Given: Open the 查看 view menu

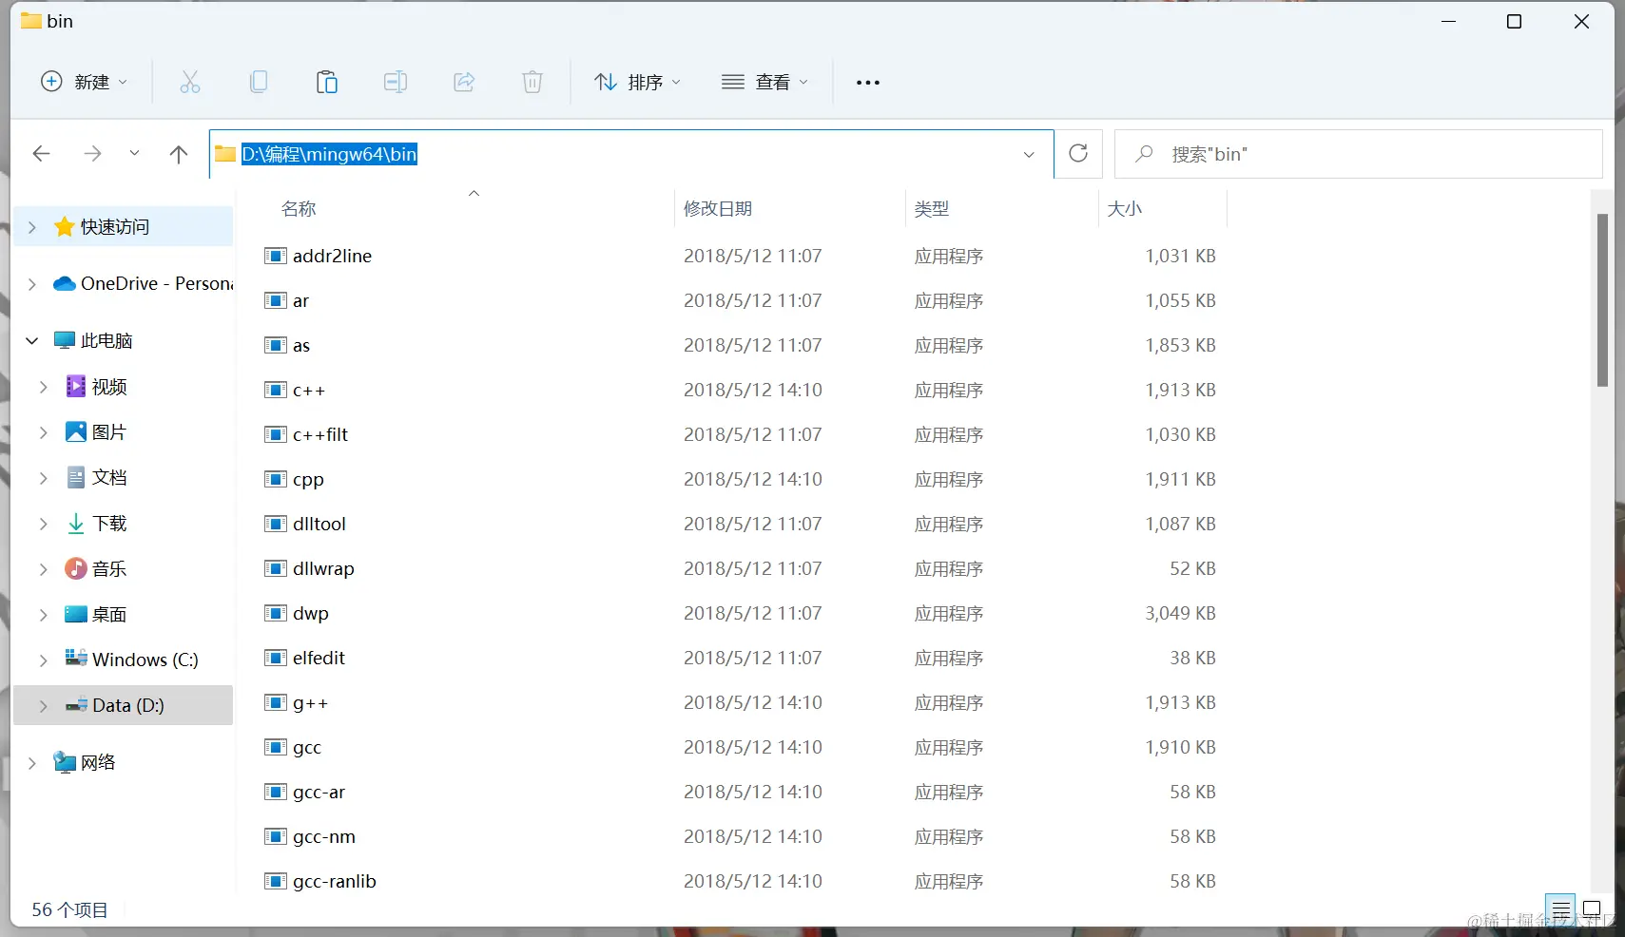Looking at the screenshot, I should (x=765, y=82).
